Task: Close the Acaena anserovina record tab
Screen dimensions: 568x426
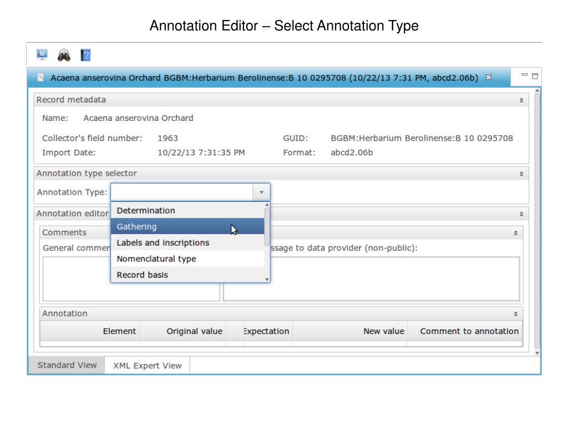Action: click(x=488, y=77)
